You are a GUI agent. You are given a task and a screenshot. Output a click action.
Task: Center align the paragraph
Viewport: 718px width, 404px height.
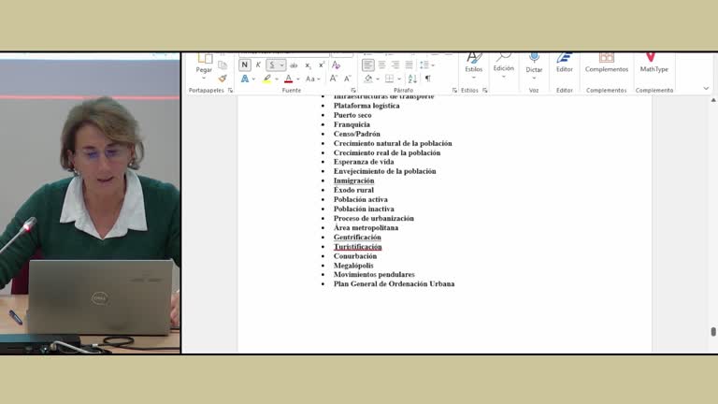point(381,65)
